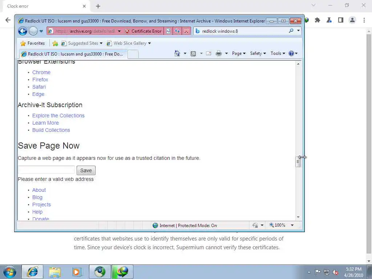Click the muted volume tray icon
Viewport: 372px width, 279px height.
[335, 272]
